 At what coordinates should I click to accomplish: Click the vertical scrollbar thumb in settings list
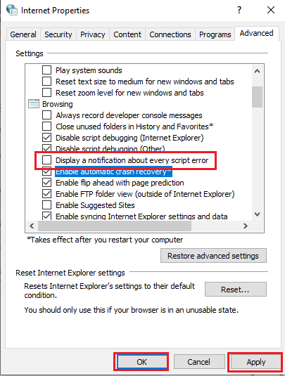(x=257, y=97)
